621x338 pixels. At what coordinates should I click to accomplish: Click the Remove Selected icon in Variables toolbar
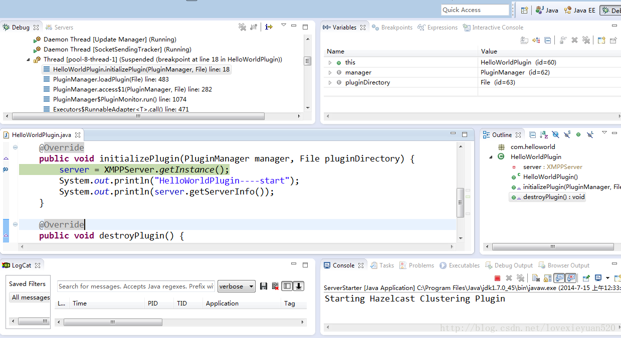[x=575, y=40]
